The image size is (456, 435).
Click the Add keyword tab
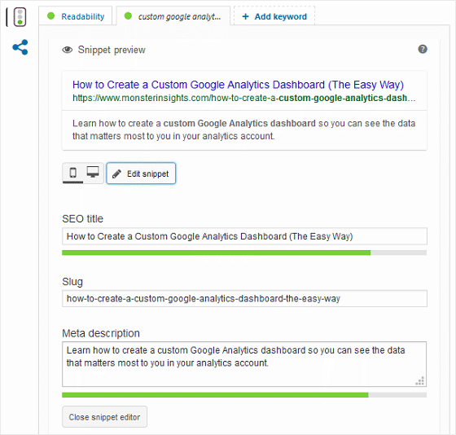coord(274,16)
